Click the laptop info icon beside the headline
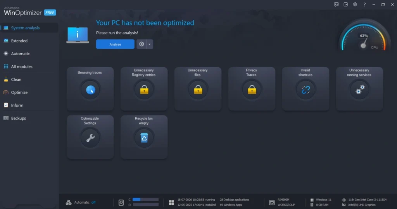The image size is (397, 209). 78,35
